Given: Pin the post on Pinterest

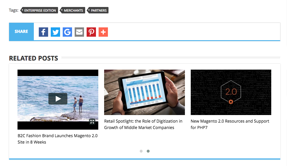Looking at the screenshot, I should coord(91,32).
